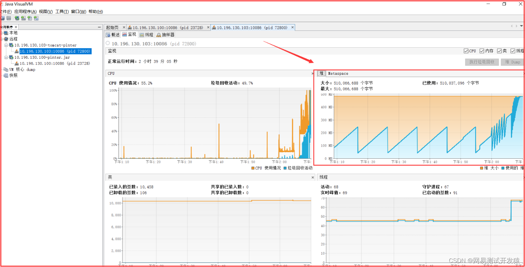Close the pid 23728 editor tab
This screenshot has width=525, height=267.
point(208,28)
